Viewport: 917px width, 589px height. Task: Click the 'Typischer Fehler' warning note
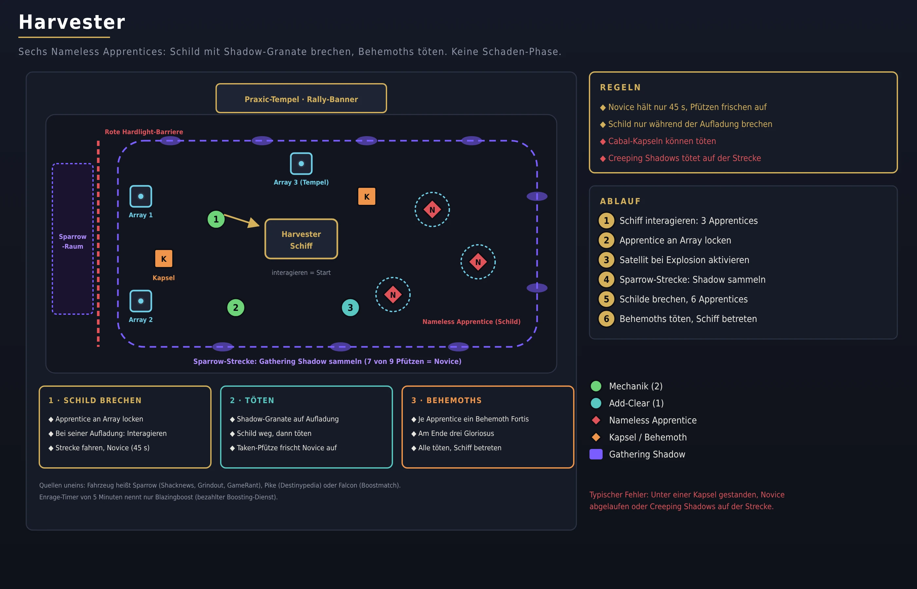tap(687, 501)
